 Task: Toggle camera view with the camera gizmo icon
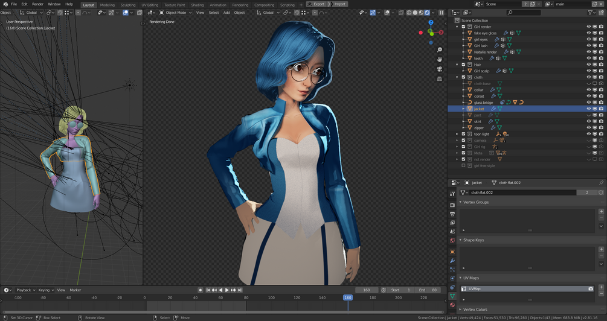coord(439,69)
